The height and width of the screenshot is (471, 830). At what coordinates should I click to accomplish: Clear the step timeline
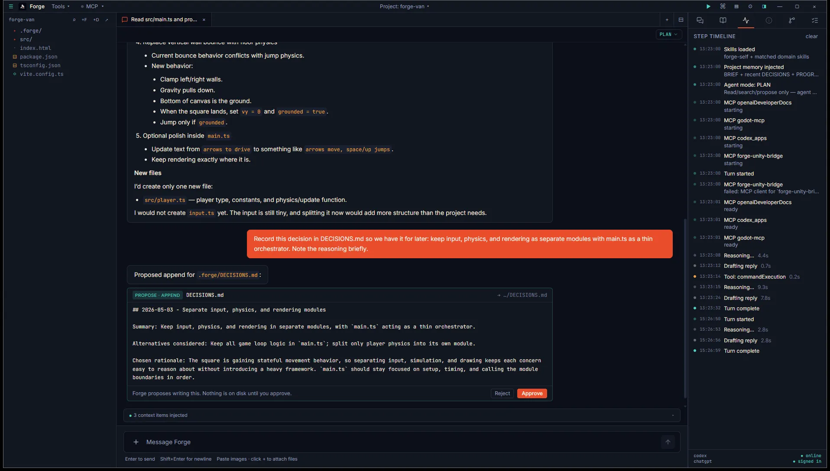tap(811, 36)
